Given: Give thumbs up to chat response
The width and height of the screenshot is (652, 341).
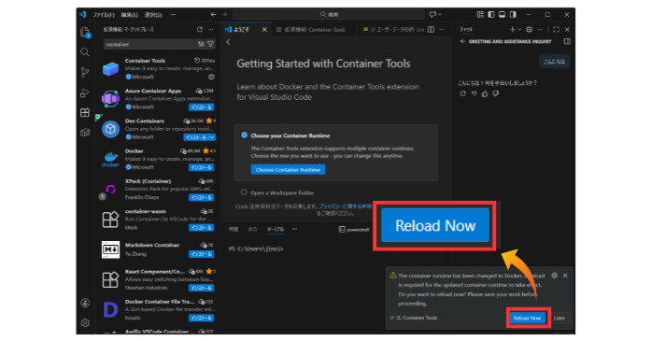Looking at the screenshot, I should click(x=485, y=93).
